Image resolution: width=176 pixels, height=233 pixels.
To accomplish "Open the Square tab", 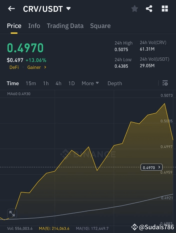I will 100,25.
